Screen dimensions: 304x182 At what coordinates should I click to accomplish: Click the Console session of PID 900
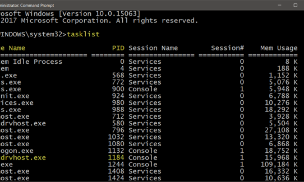click(143, 89)
